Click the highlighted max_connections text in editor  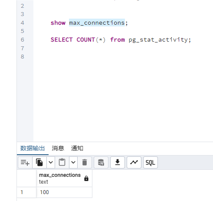(x=97, y=23)
